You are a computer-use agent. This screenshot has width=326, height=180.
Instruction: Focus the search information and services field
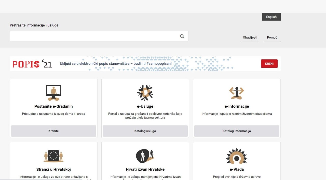99,36
